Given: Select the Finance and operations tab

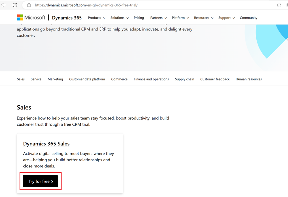Looking at the screenshot, I should (151, 79).
